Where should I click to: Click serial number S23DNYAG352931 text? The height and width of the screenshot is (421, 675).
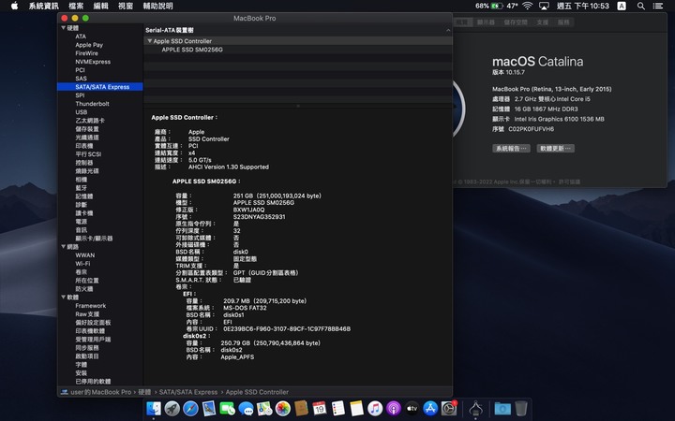pyautogui.click(x=259, y=217)
